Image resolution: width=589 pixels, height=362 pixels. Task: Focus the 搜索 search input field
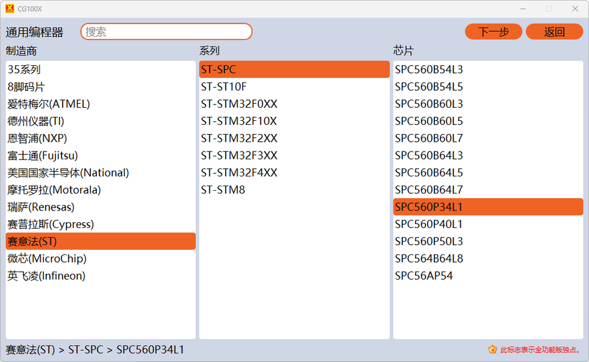point(166,31)
